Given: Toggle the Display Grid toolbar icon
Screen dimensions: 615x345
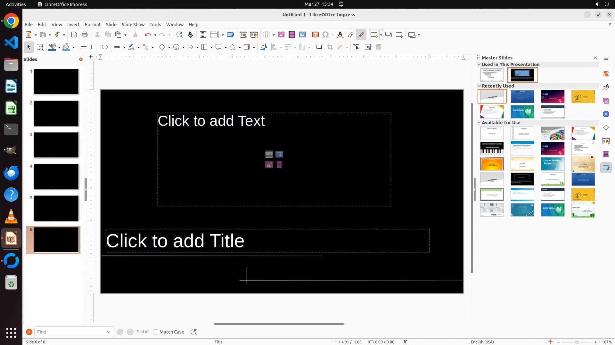Looking at the screenshot, I should click(203, 35).
